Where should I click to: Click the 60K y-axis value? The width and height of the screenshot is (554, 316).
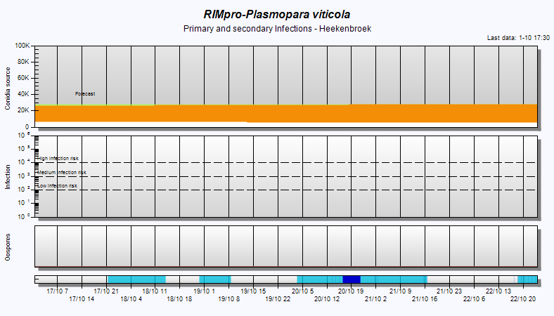[x=23, y=78]
